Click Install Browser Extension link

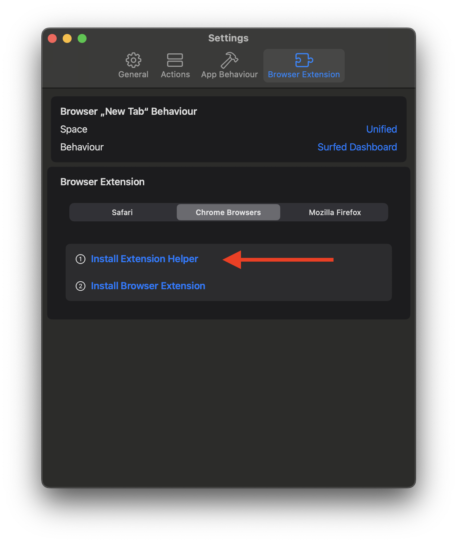coord(148,286)
